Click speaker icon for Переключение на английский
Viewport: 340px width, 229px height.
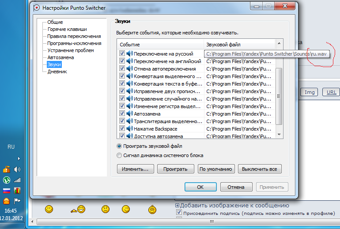point(129,61)
